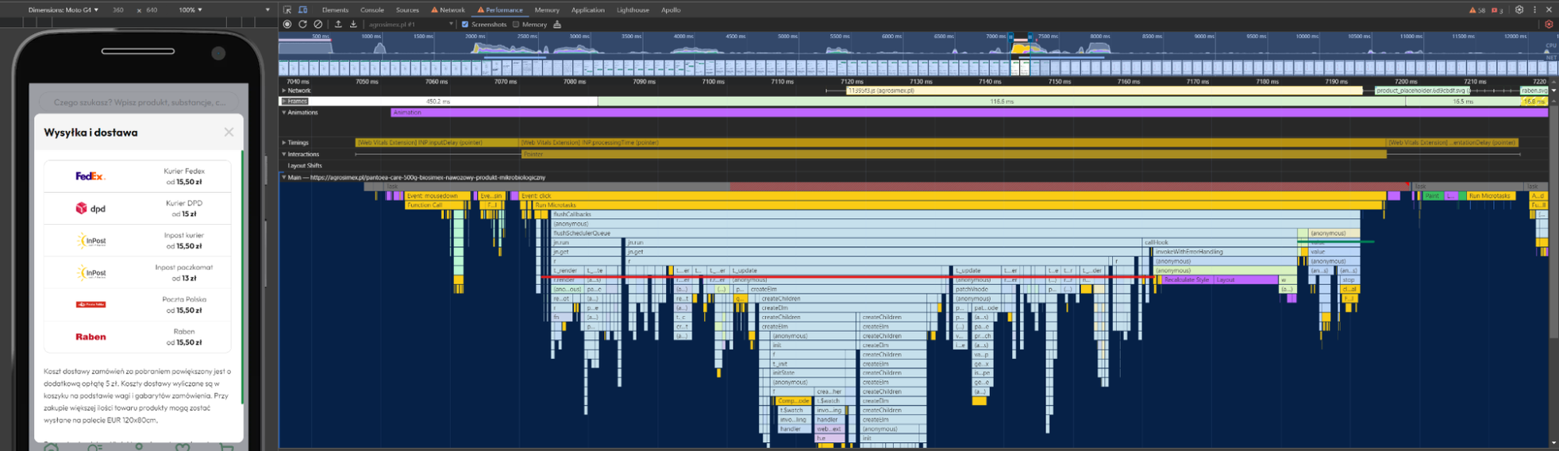Screen dimensions: 1559x451
Task: Open DevTools settings gear icon
Action: coord(1519,10)
